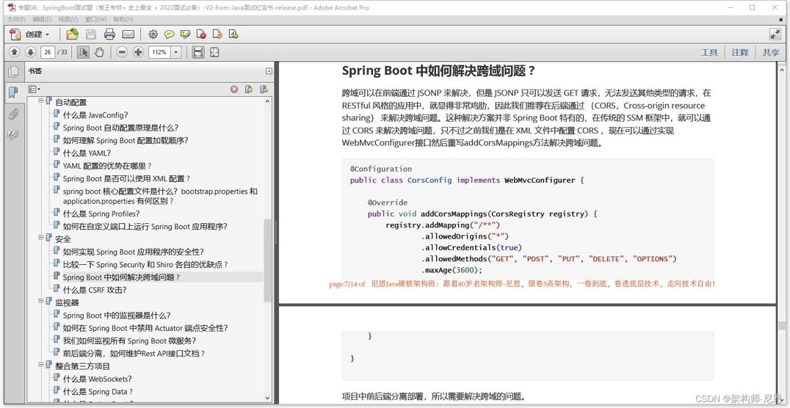The image size is (790, 408).
Task: Open bookmark 什么是 Spring Profiles?
Action: tap(101, 214)
